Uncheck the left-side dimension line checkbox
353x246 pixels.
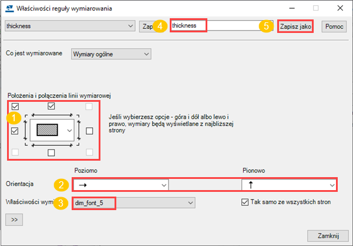15,131
